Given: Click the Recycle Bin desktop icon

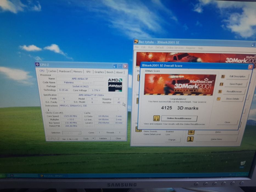Looking at the screenshot, I should [x=243, y=164].
